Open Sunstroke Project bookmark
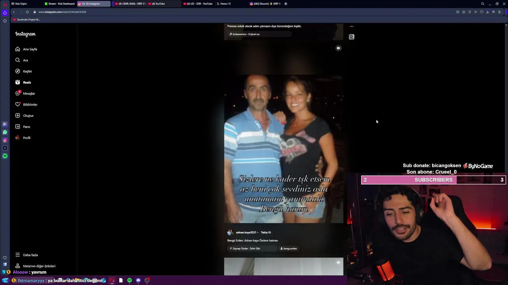Screen dimensions: 508x285 click(27, 19)
